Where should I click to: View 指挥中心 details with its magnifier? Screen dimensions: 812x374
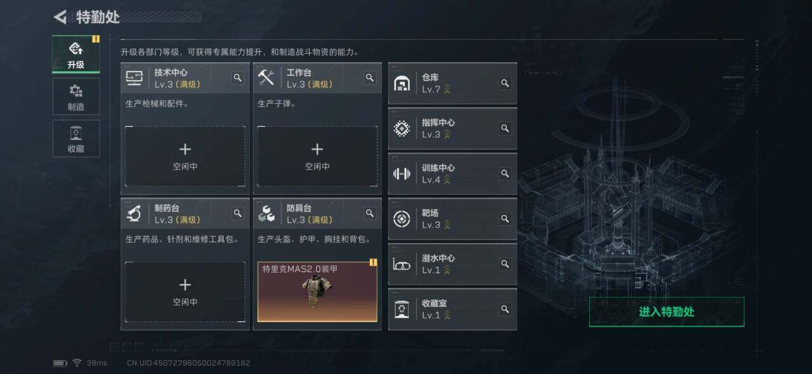click(x=505, y=128)
